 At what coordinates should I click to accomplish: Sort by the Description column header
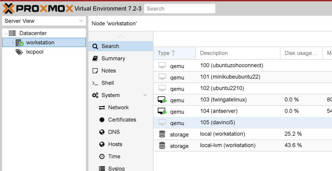pos(238,53)
